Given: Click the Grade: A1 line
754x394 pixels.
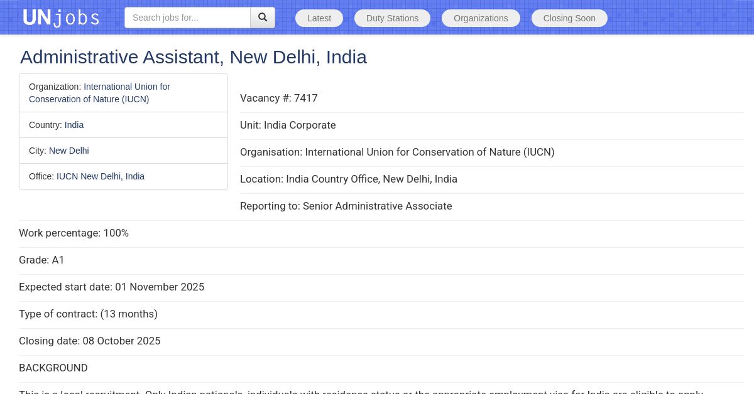Looking at the screenshot, I should pyautogui.click(x=41, y=260).
